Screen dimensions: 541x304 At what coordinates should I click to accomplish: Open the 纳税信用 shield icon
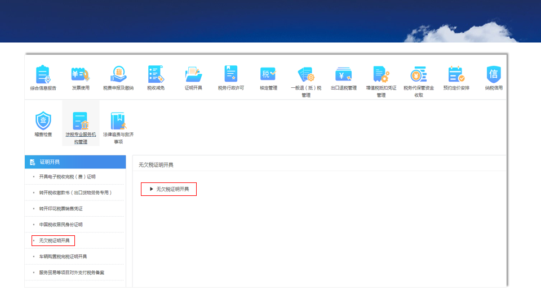click(494, 74)
